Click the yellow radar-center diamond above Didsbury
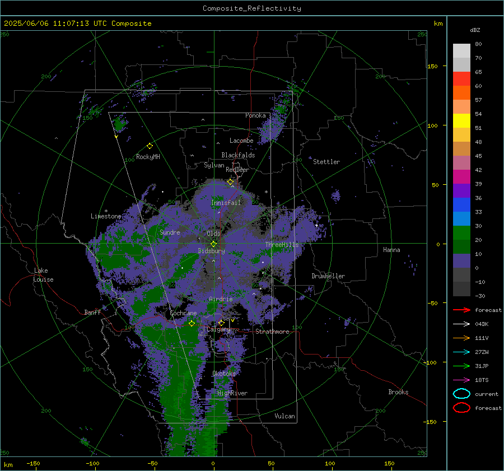This screenshot has width=504, height=471. pos(213,244)
